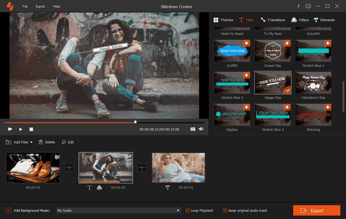Open the Facebook share icon
Viewport: 346px width, 219px height.
[298, 6]
